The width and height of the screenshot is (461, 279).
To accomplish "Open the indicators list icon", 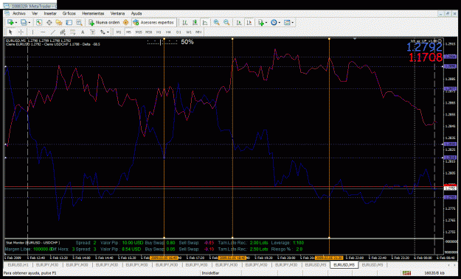I will click(x=261, y=23).
